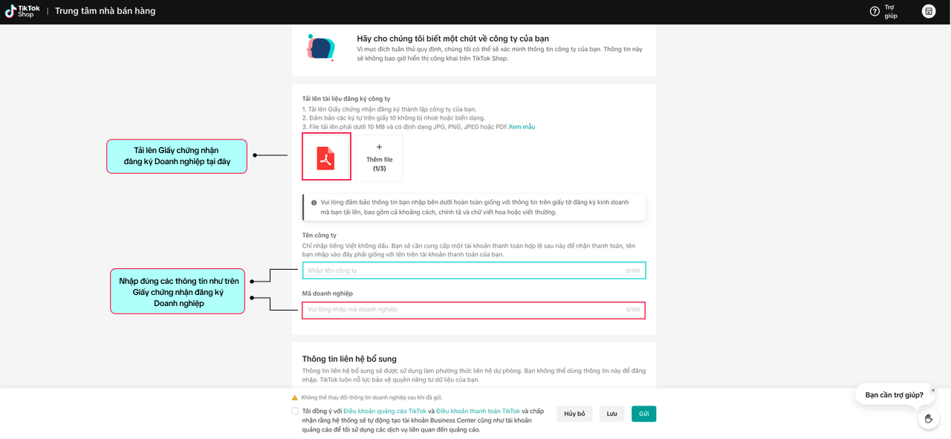Click 'Trung tâm nhà bán hàng' header title
The width and height of the screenshot is (951, 439).
coord(105,11)
